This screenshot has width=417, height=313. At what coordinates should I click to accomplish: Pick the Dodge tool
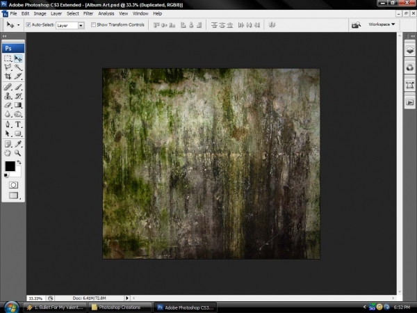pos(18,114)
